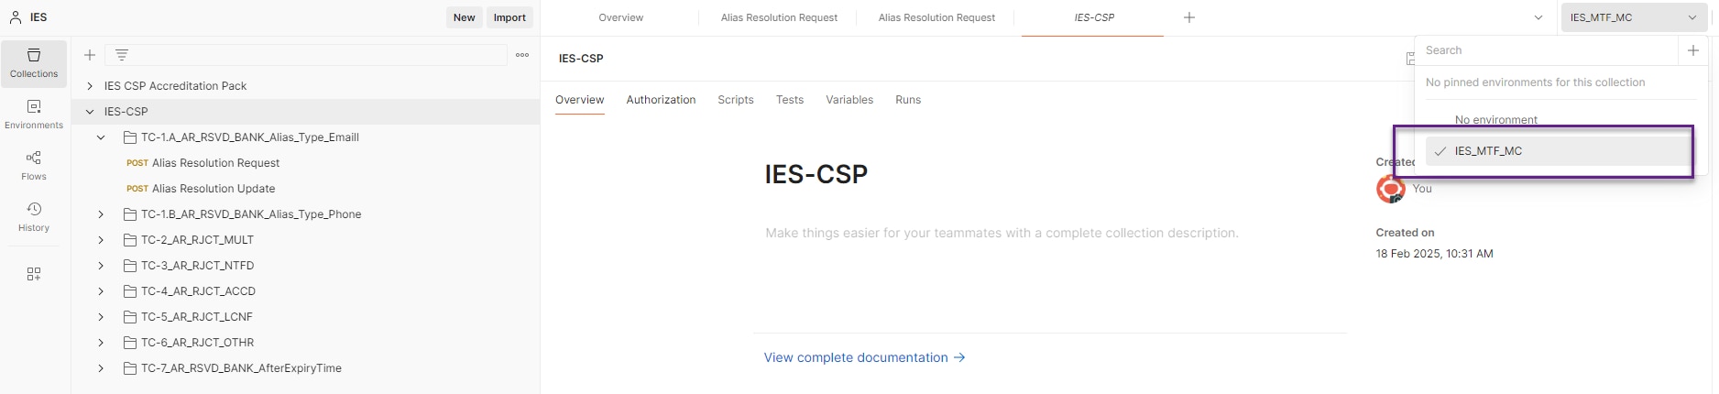This screenshot has width=1719, height=394.
Task: Open the History sidebar panel
Action: (x=34, y=217)
